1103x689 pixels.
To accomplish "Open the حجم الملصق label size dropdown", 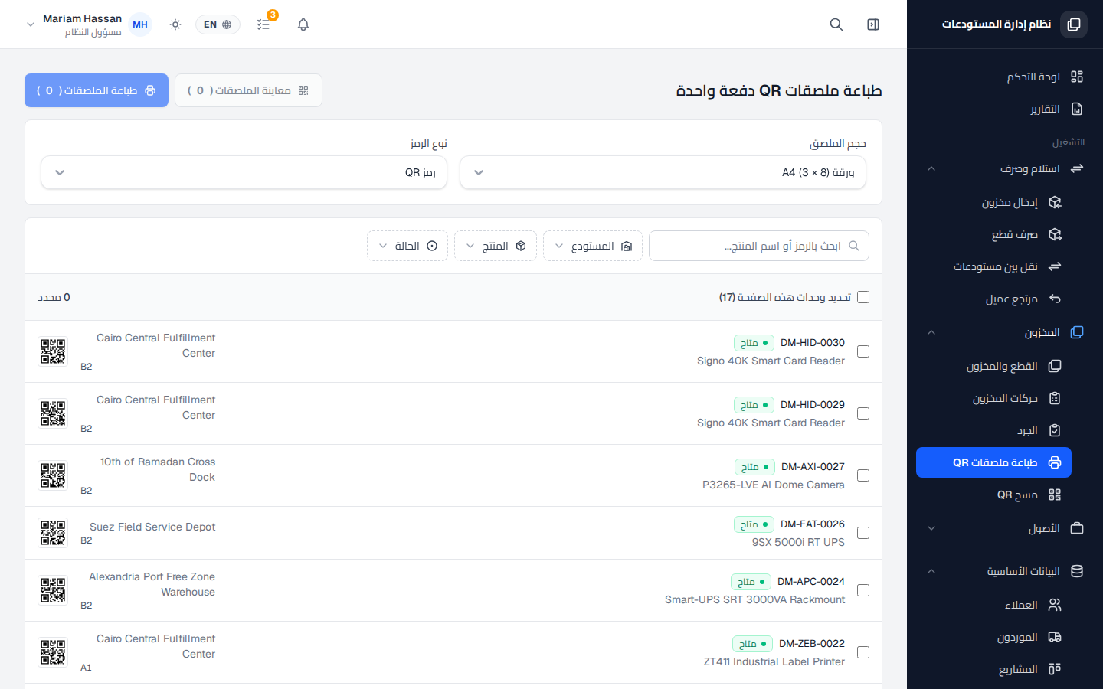I will click(x=663, y=172).
